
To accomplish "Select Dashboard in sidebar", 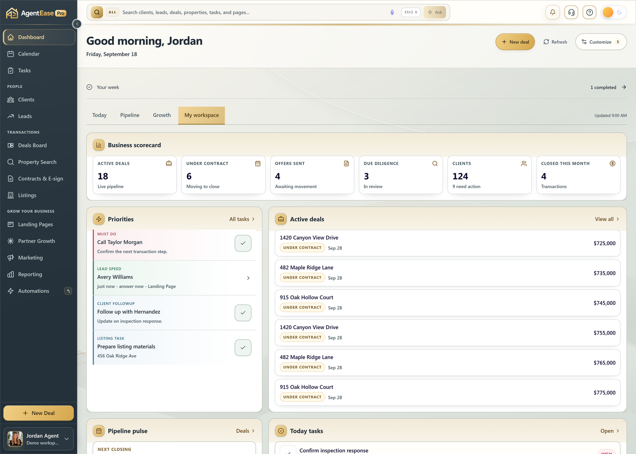I will (39, 37).
